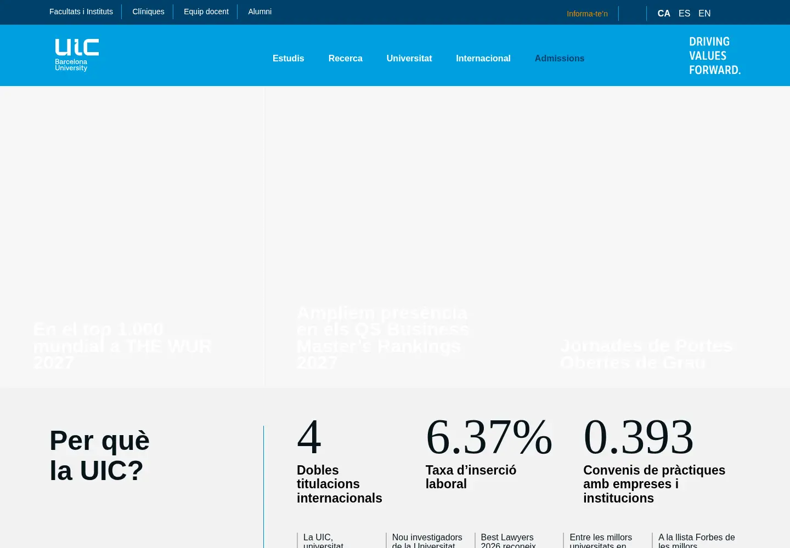This screenshot has width=790, height=548.
Task: Switch language to EN
Action: pos(704,14)
